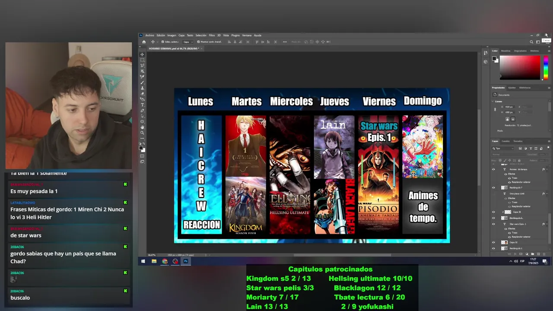The image size is (553, 311).
Task: Select the Move tool in Photoshop toolbar
Action: (x=143, y=54)
